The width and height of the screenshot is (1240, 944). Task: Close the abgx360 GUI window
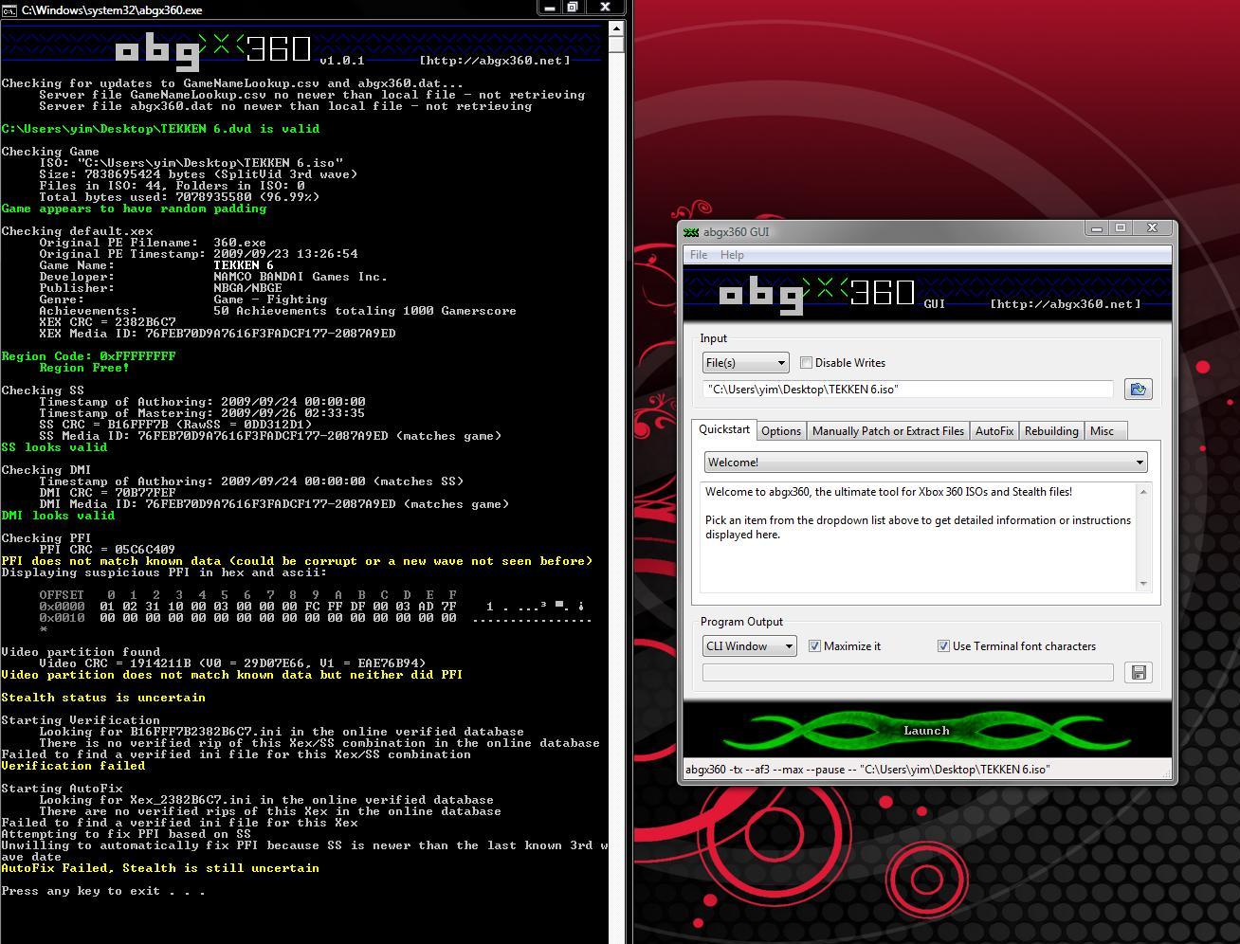1152,228
